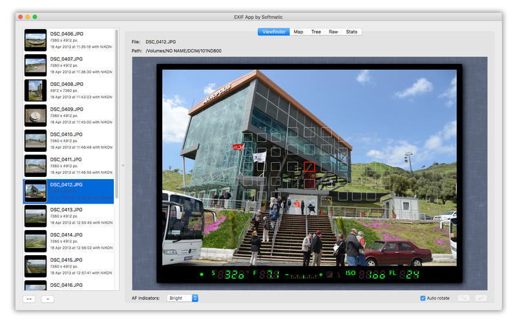This screenshot has width=517, height=323.
Task: Click the single-arrow button below the file list
Action: [x=48, y=298]
